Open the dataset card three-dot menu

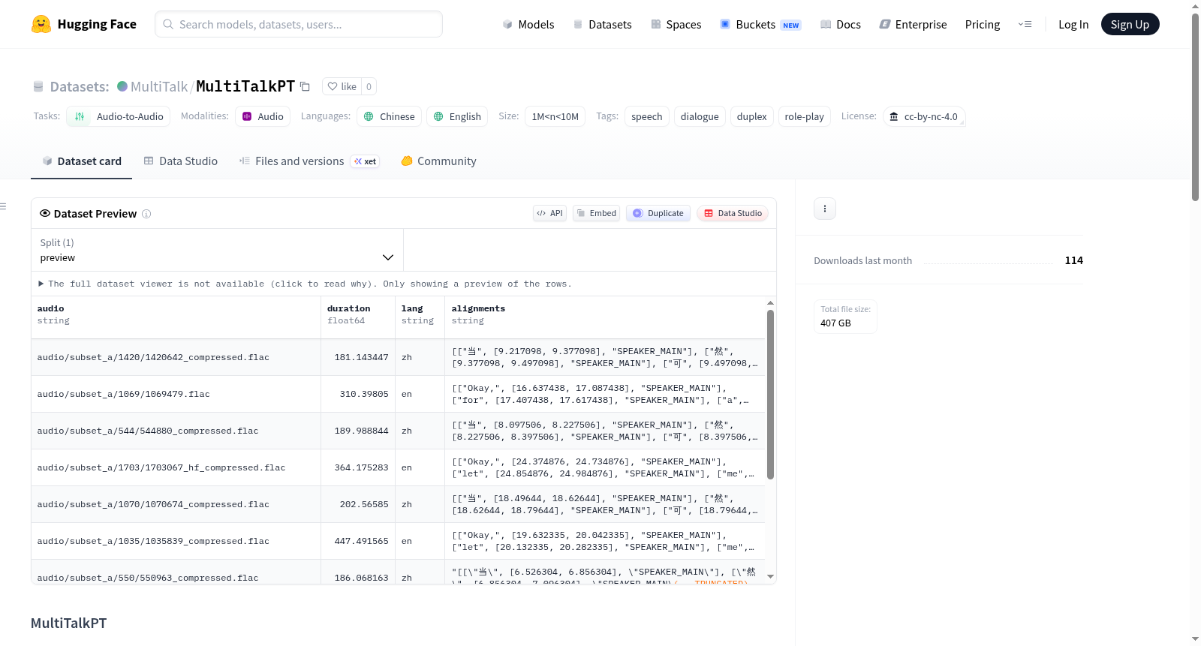[x=825, y=209]
